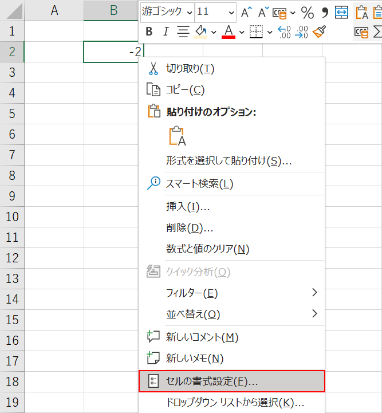The image size is (382, 413).
Task: Increase font size with the larger A icon
Action: [x=246, y=12]
